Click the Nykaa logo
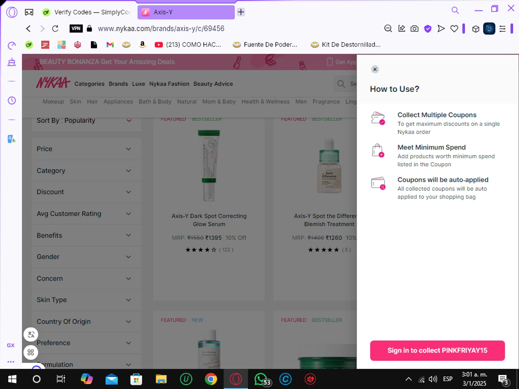The image size is (519, 389). [x=53, y=83]
